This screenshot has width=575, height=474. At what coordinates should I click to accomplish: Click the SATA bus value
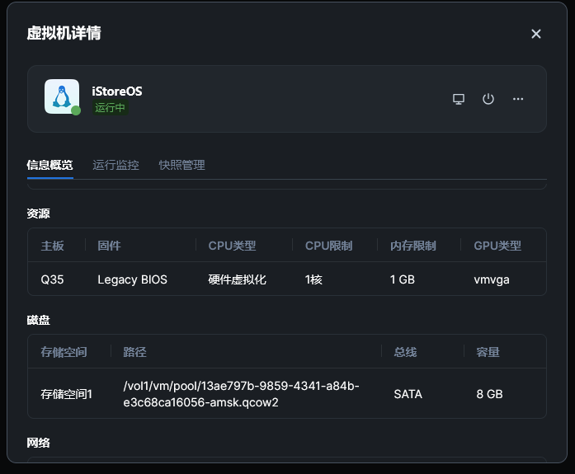(408, 394)
